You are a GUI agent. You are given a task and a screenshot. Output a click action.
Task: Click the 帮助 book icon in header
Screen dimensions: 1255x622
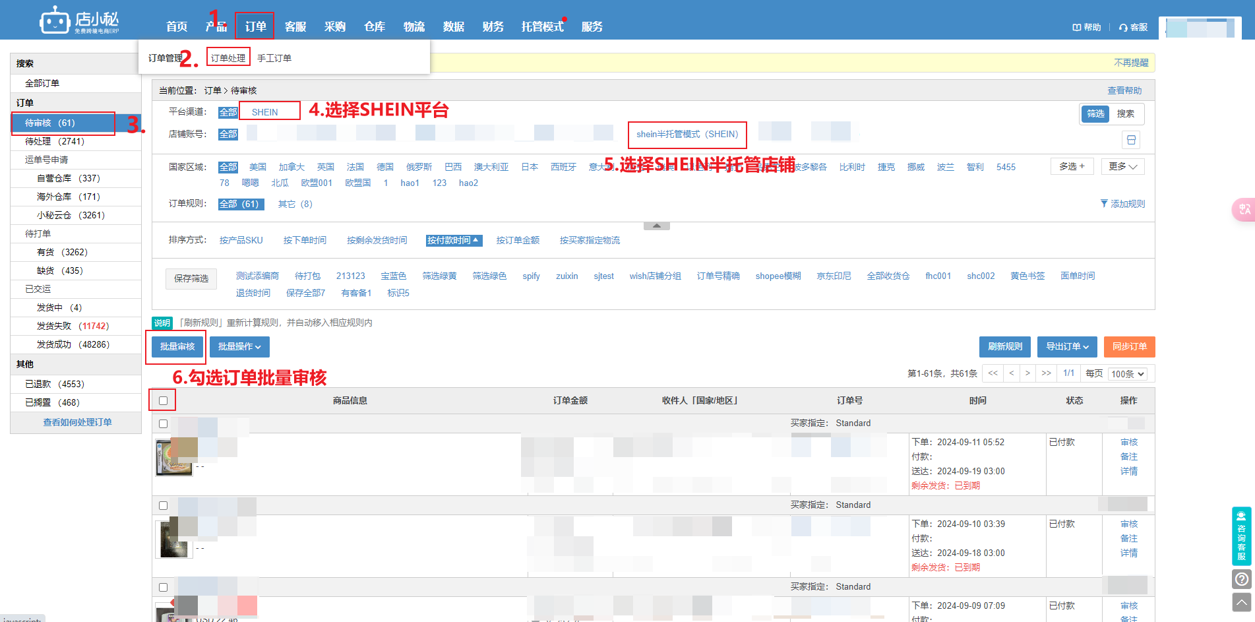(1077, 27)
